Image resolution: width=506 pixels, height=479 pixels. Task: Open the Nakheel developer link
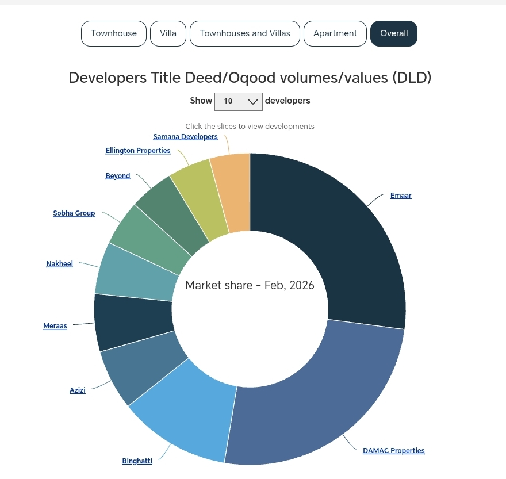tap(59, 263)
